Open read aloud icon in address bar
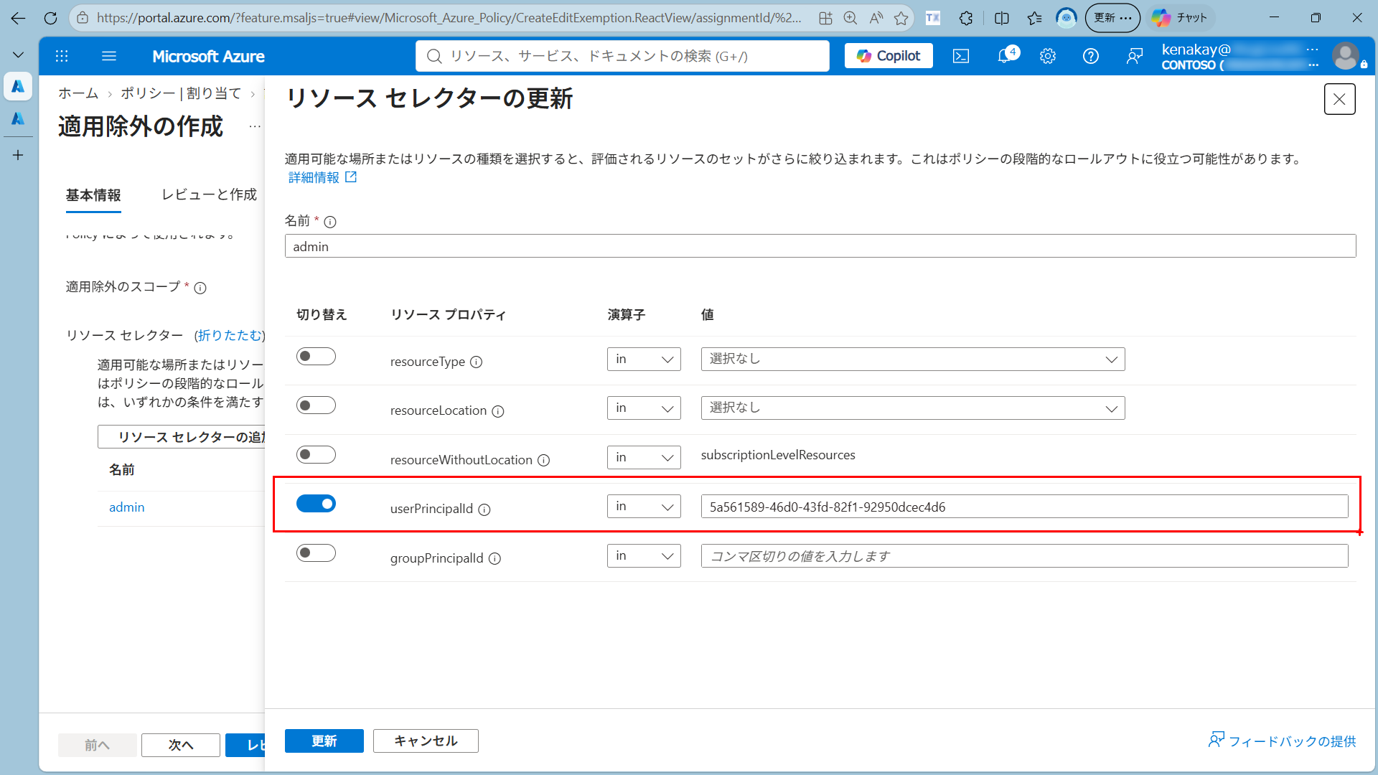This screenshot has width=1378, height=775. click(876, 18)
